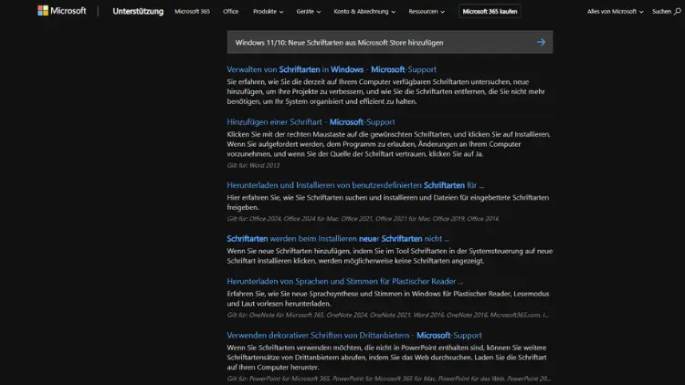685x385 pixels.
Task: Open Schriftarten werden beim Installieren neuer Schriftarten result
Action: tap(338, 239)
